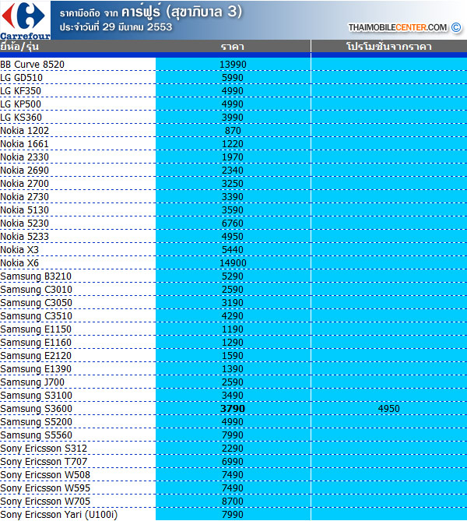
Task: Open THAIMOBILECENTER.COM link
Action: 397,27
